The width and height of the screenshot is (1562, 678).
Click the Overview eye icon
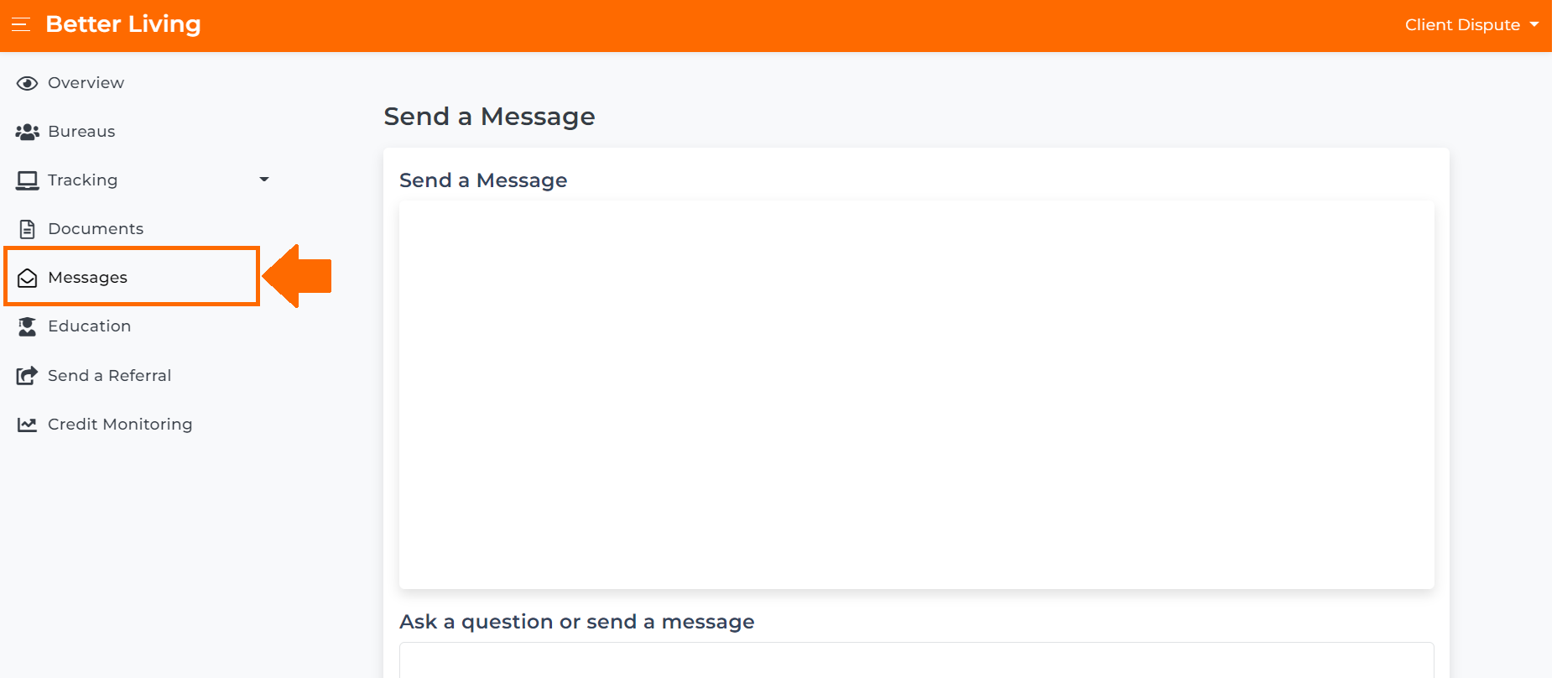click(x=27, y=83)
